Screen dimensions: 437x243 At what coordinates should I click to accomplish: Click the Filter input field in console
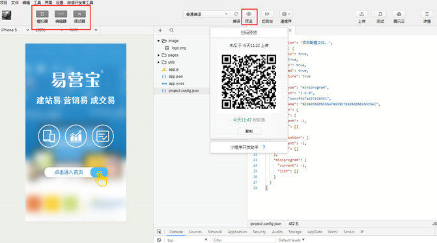pos(244,240)
